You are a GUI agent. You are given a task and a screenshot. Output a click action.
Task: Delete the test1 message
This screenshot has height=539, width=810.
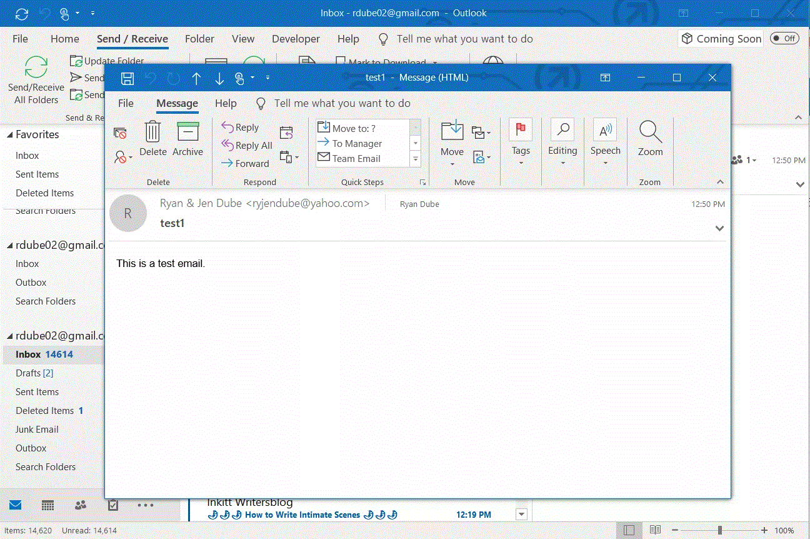(153, 138)
